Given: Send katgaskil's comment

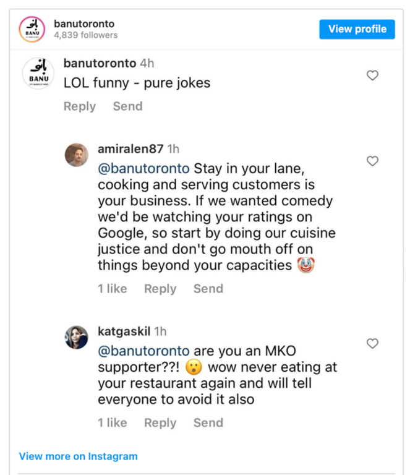Looking at the screenshot, I should click(x=208, y=423).
